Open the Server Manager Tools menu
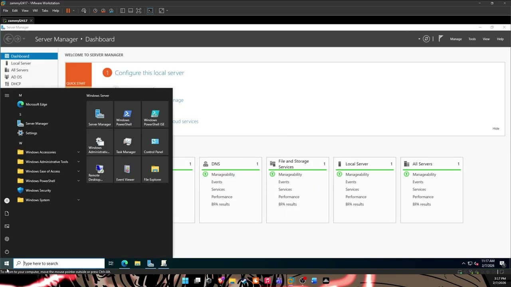 coord(472,39)
